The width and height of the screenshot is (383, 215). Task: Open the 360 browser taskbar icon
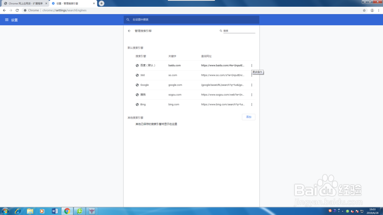pyautogui.click(x=80, y=211)
